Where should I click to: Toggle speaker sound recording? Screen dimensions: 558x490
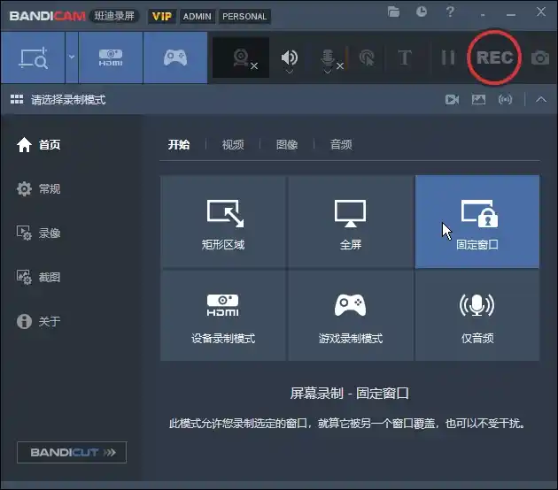pos(290,56)
